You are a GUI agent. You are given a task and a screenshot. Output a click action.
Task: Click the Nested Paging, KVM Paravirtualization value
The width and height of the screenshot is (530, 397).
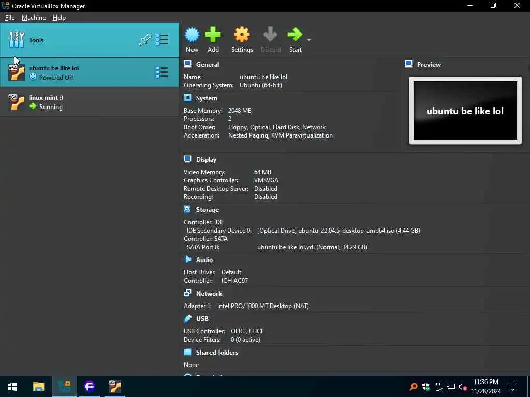click(x=280, y=135)
